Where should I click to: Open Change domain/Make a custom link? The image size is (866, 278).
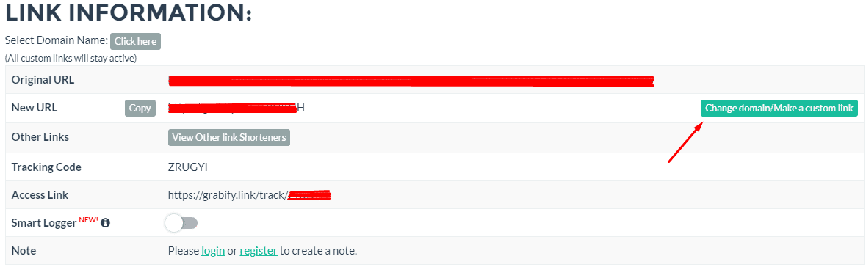click(x=779, y=108)
